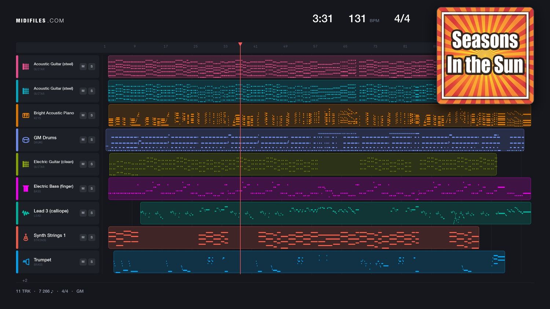Click bar 17 on the timeline ruler
Viewport: 550px width, 309px height.
166,46
